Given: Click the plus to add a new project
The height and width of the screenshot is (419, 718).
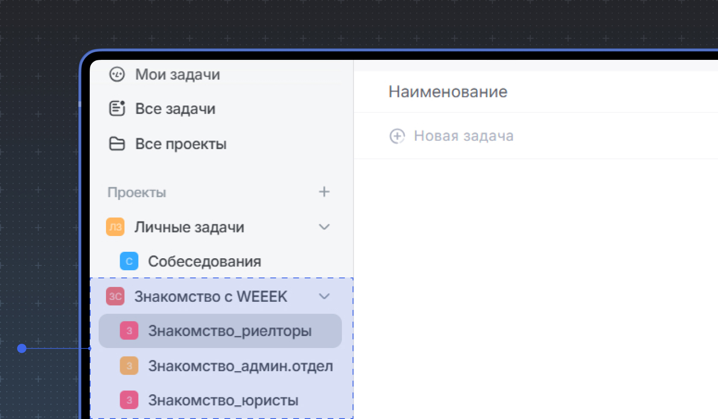Looking at the screenshot, I should [x=324, y=192].
